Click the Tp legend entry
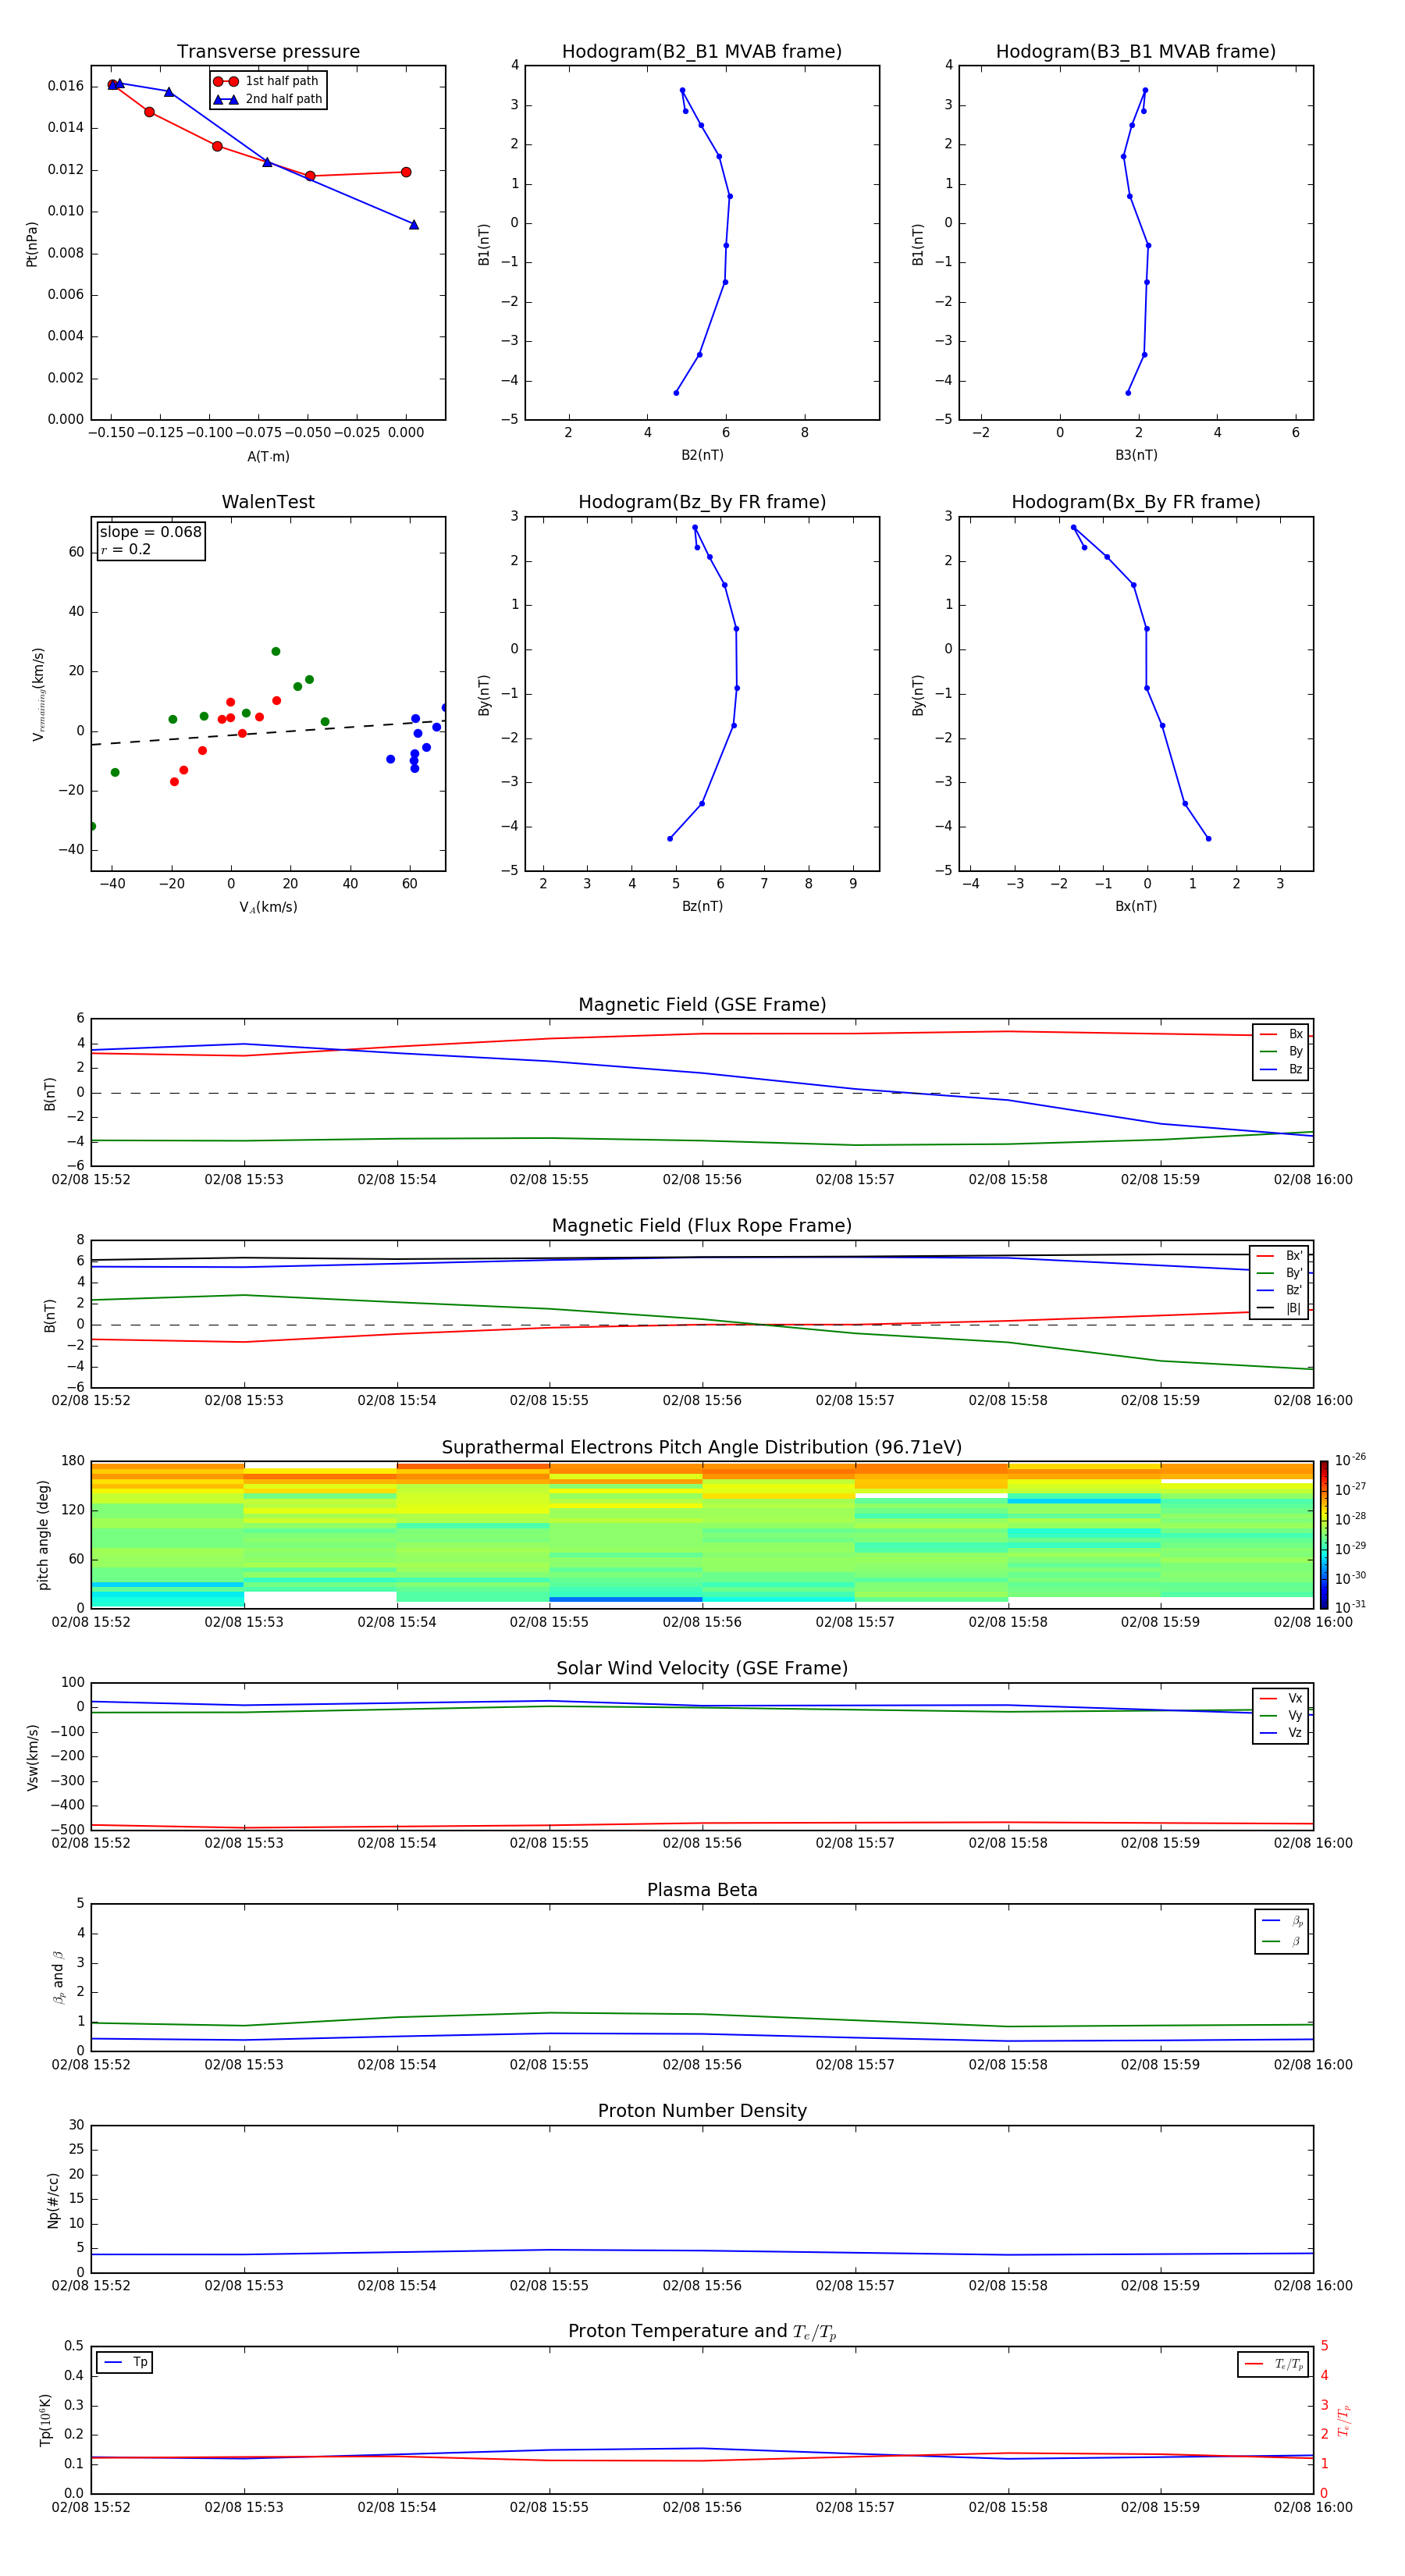This screenshot has height=2576, width=1405. click(x=125, y=2363)
